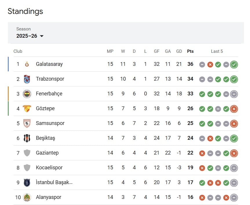Click Fenerbahçe's latest draw result icon
Viewport: 250px width, 205px height.
(234, 94)
